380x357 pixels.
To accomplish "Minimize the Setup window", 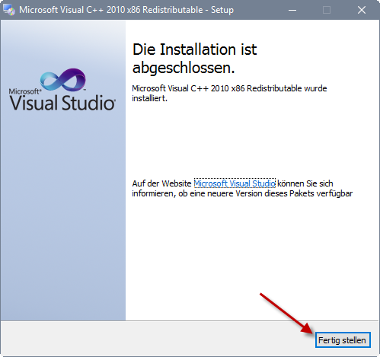I will (292, 10).
